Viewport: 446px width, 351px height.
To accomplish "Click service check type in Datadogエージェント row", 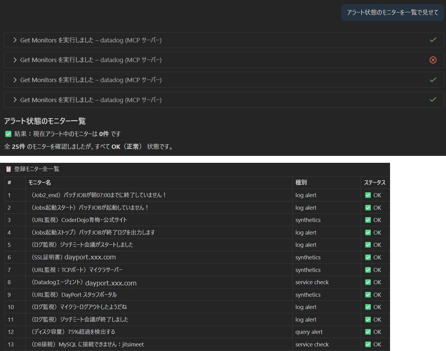I will pyautogui.click(x=312, y=282).
